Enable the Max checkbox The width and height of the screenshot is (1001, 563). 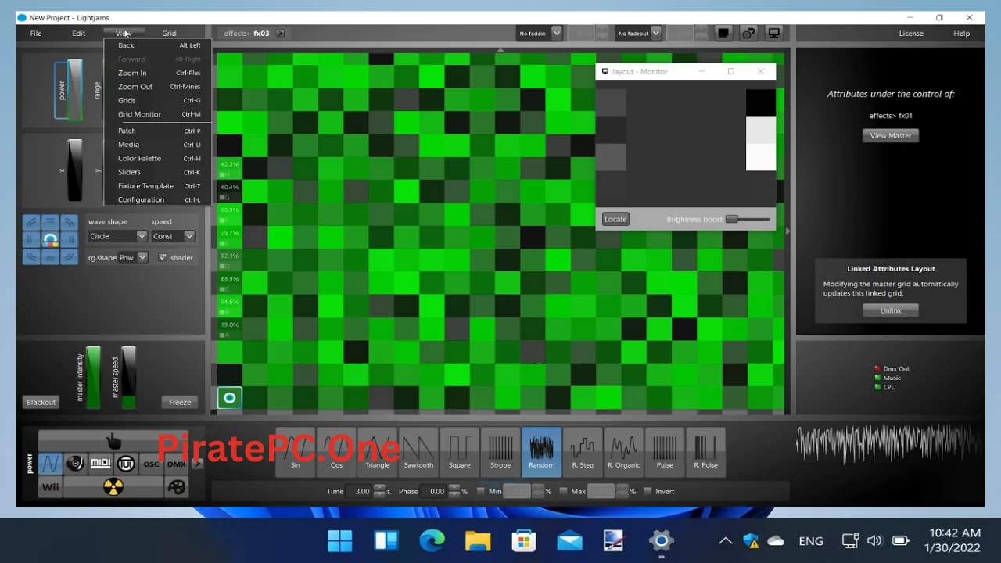pyautogui.click(x=563, y=491)
